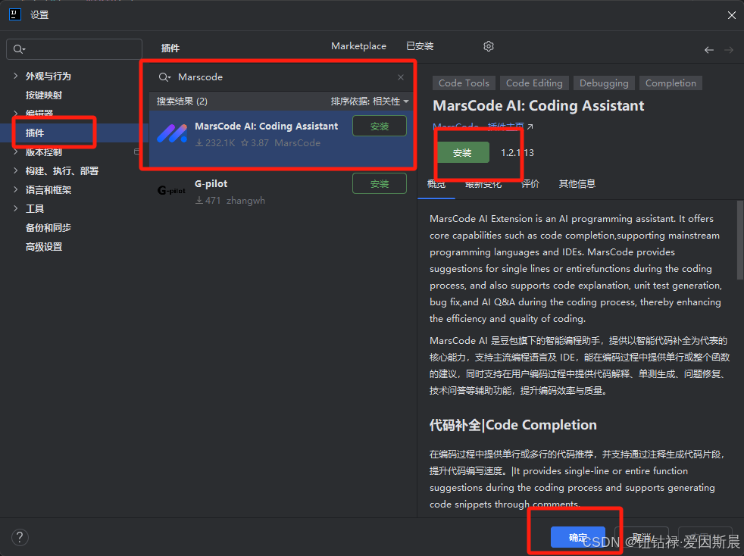Click the Debugging tag
The image size is (744, 556).
click(604, 83)
